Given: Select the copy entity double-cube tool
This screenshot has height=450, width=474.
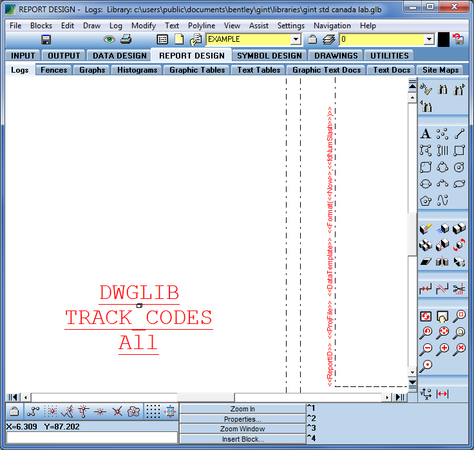Looking at the screenshot, I should click(459, 228).
